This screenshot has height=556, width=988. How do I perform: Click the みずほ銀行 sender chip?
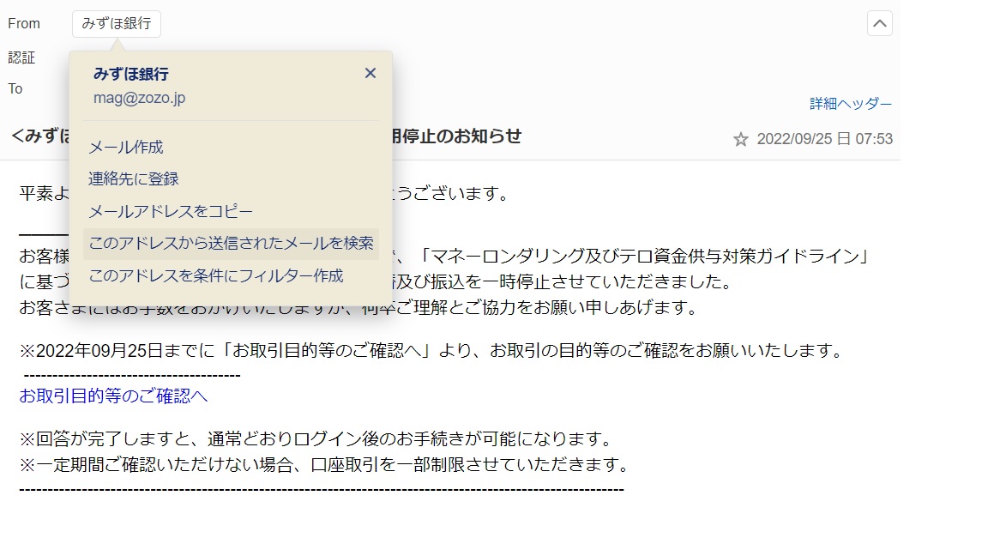click(x=117, y=24)
